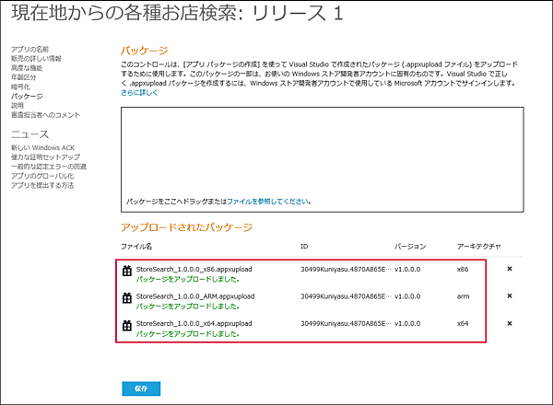Open 高度な機能 in sidebar
This screenshot has height=405, width=553.
click(x=27, y=68)
